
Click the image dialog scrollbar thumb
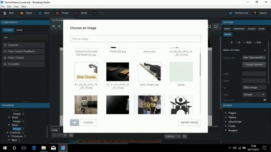200,65
